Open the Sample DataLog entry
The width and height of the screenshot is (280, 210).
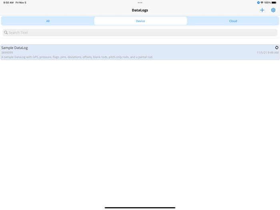(x=140, y=52)
